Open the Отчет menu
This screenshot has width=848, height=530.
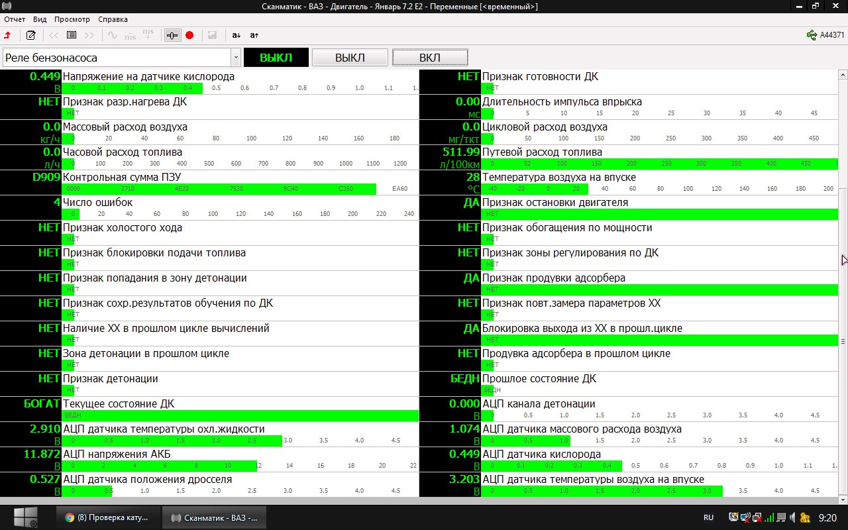(x=15, y=19)
